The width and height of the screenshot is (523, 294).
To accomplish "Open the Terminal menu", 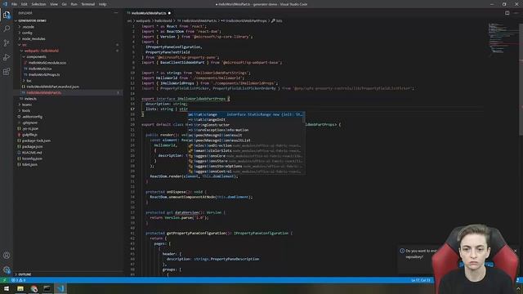I will (87, 4).
